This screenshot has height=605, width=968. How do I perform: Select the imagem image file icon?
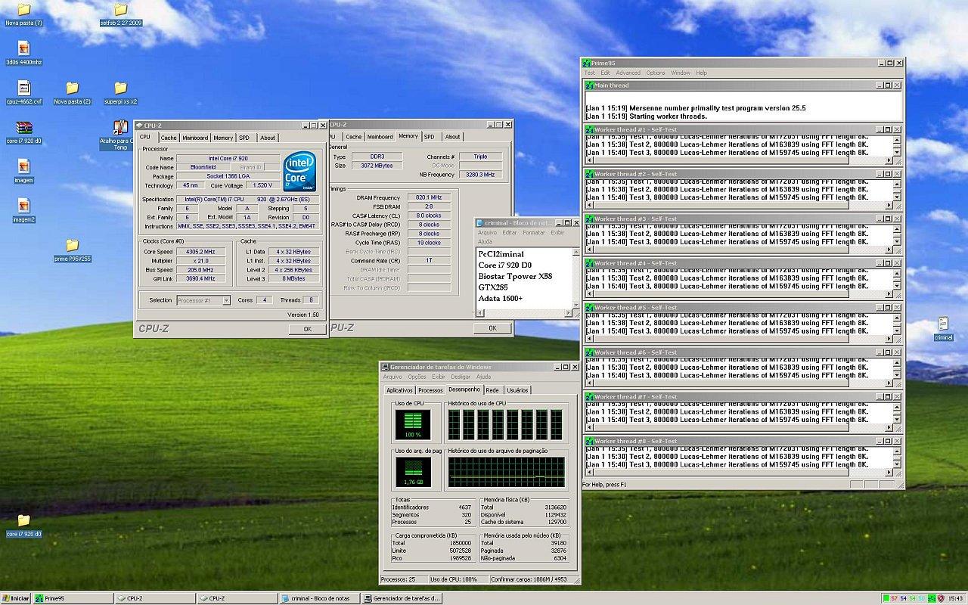23,166
